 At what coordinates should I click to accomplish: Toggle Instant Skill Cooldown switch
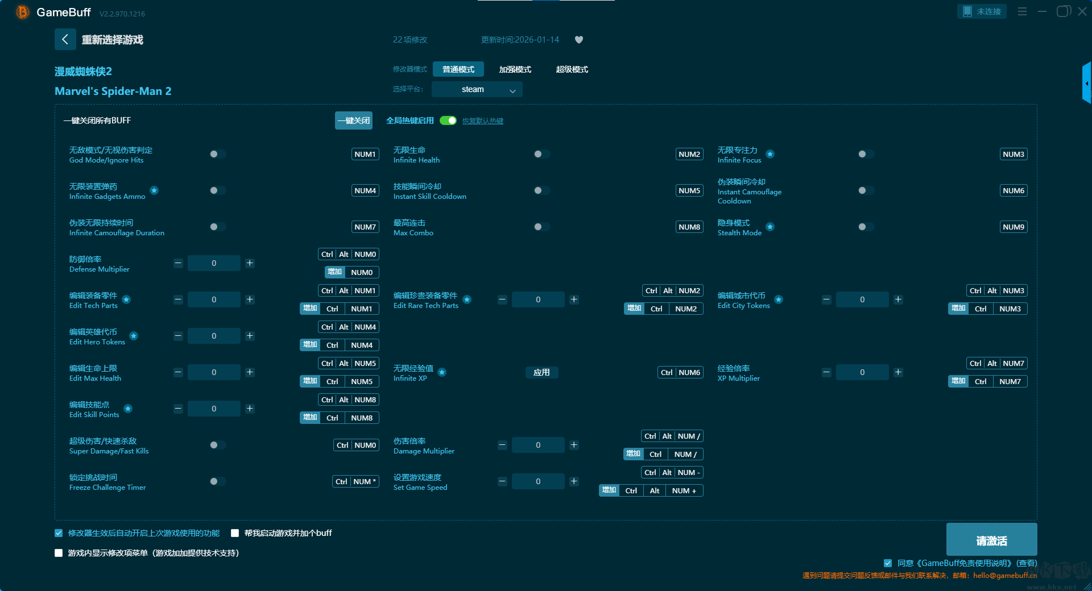click(541, 190)
